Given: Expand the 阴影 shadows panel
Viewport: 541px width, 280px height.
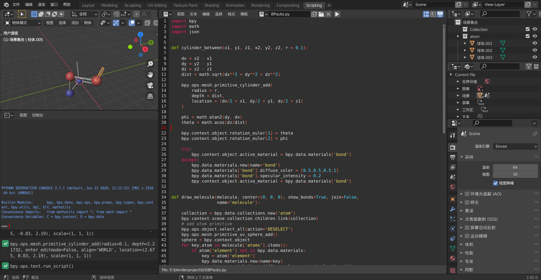Looking at the screenshot, I should pos(462,270).
